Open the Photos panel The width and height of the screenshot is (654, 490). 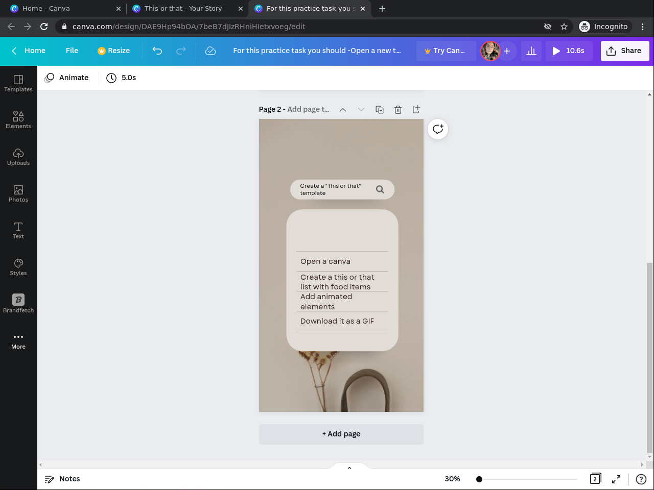tap(18, 193)
